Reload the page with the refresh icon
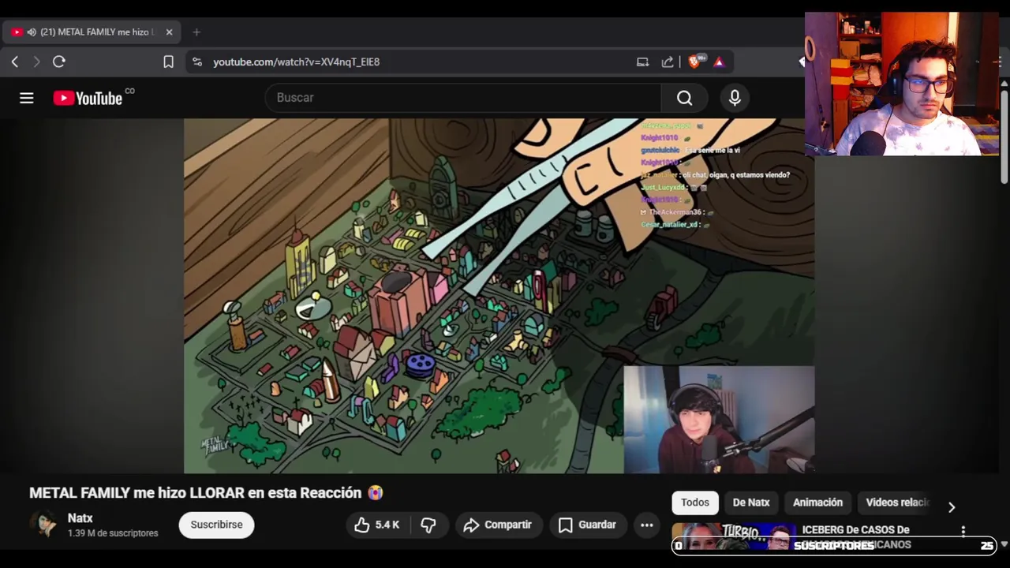The width and height of the screenshot is (1010, 568). (x=59, y=62)
